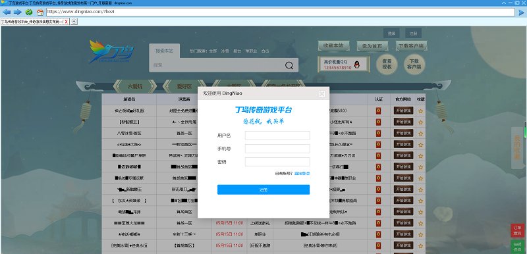Close the DingNiao welcome dialog

tap(322, 93)
